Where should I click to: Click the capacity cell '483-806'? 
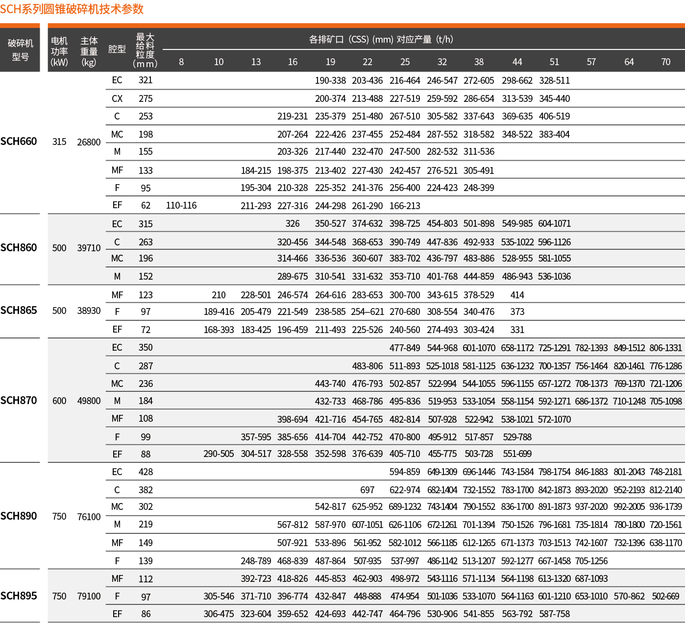[367, 366]
